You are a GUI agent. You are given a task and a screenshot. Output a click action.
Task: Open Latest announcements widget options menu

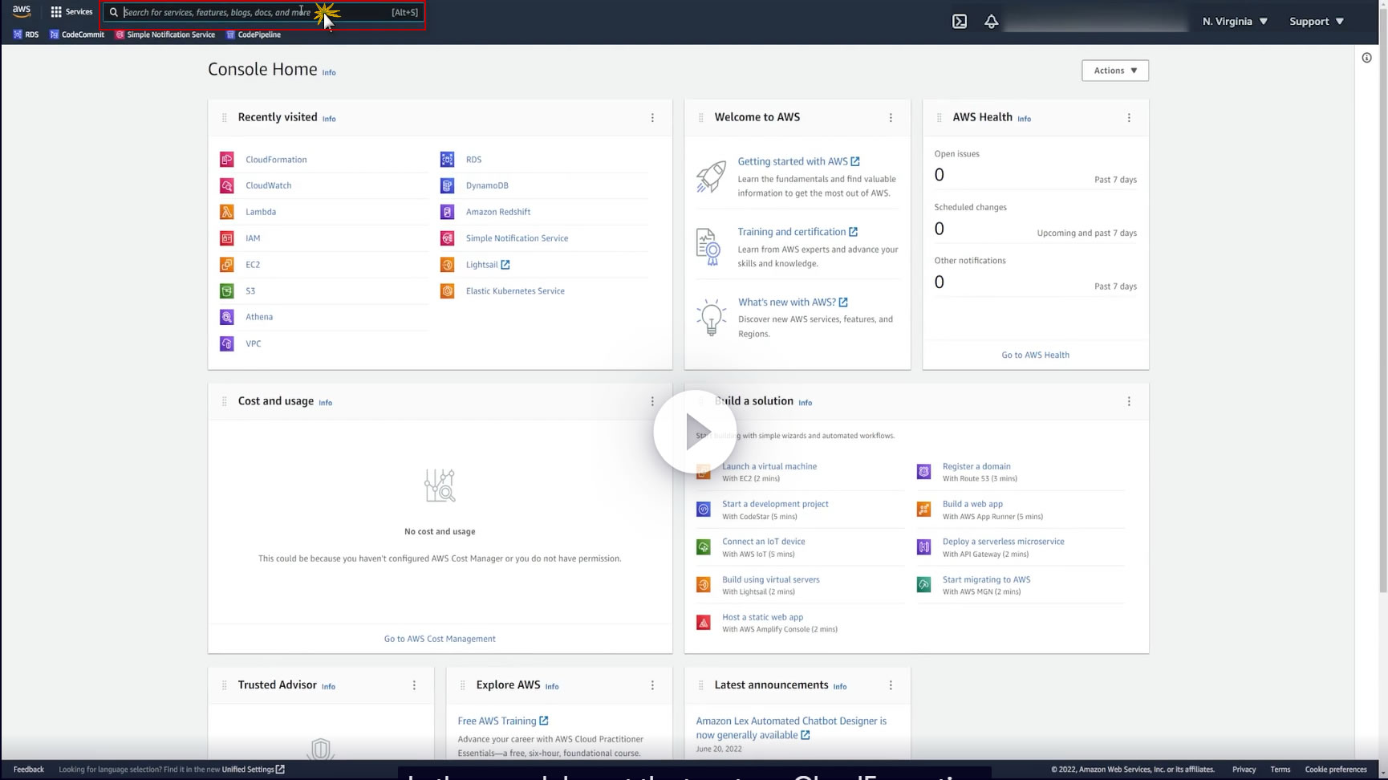tap(891, 685)
